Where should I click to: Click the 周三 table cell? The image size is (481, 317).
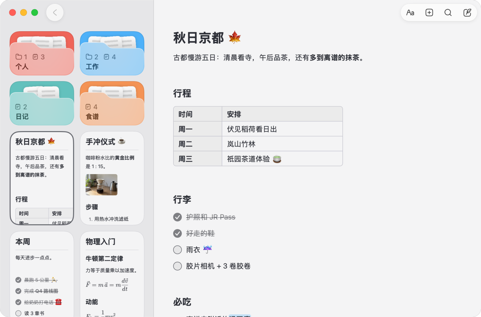(198, 159)
